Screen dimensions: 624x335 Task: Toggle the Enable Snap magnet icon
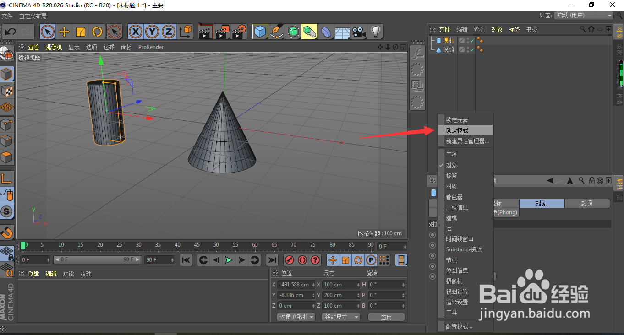7,232
